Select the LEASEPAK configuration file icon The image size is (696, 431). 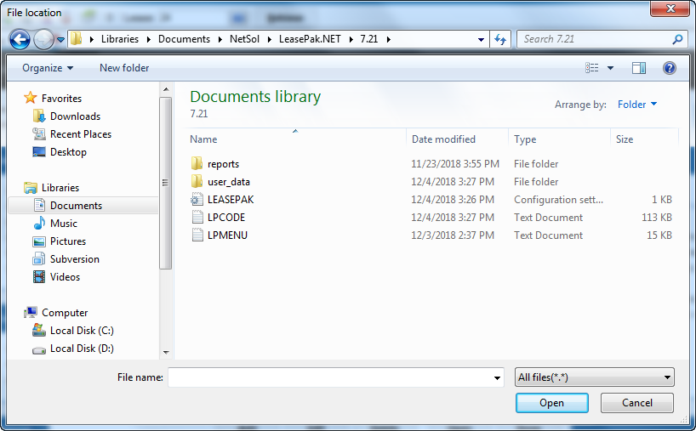(197, 200)
